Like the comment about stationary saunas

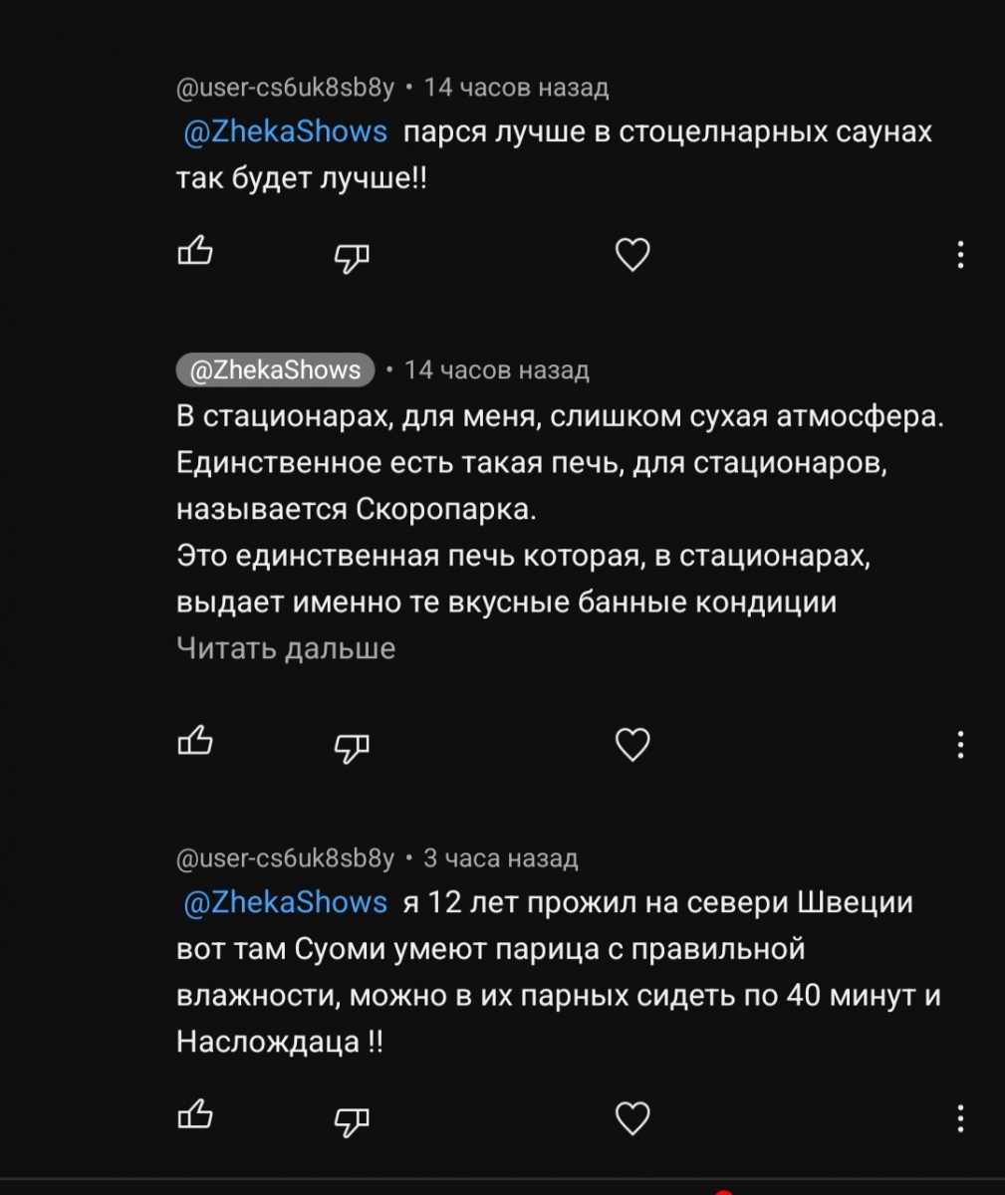[195, 254]
